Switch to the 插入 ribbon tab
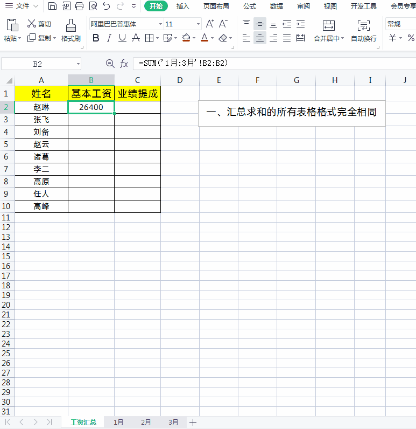Image resolution: width=416 pixels, height=429 pixels. (x=183, y=6)
